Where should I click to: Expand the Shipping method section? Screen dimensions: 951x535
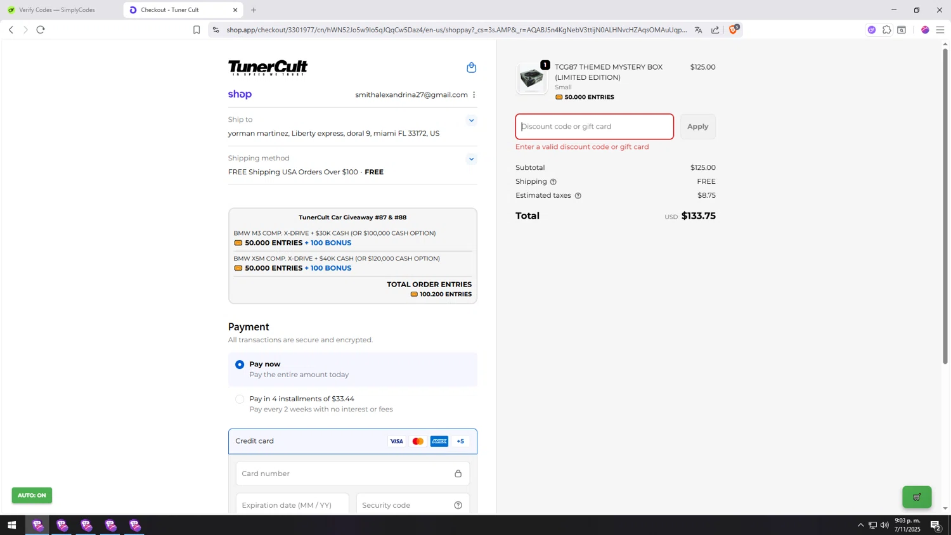pos(471,159)
